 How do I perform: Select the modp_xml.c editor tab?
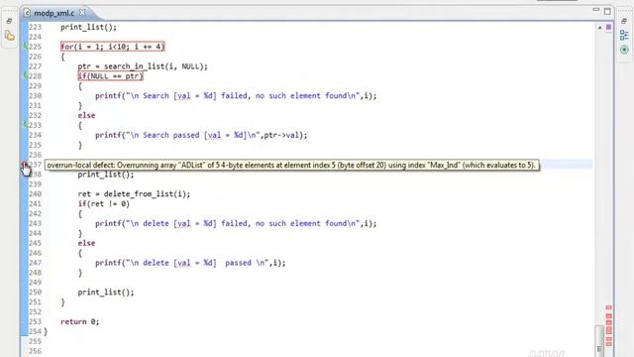pos(53,13)
